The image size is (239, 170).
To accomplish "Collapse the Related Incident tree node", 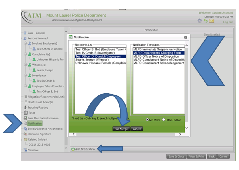I will 22,139.
